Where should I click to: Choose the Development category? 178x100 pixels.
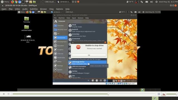(x=60, y=42)
